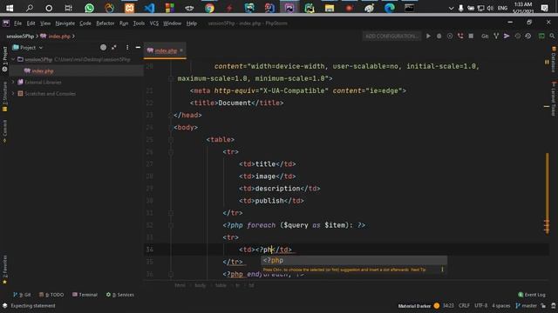The image size is (558, 313).
Task: Open the Project tool window side tab
Action: [x=4, y=59]
